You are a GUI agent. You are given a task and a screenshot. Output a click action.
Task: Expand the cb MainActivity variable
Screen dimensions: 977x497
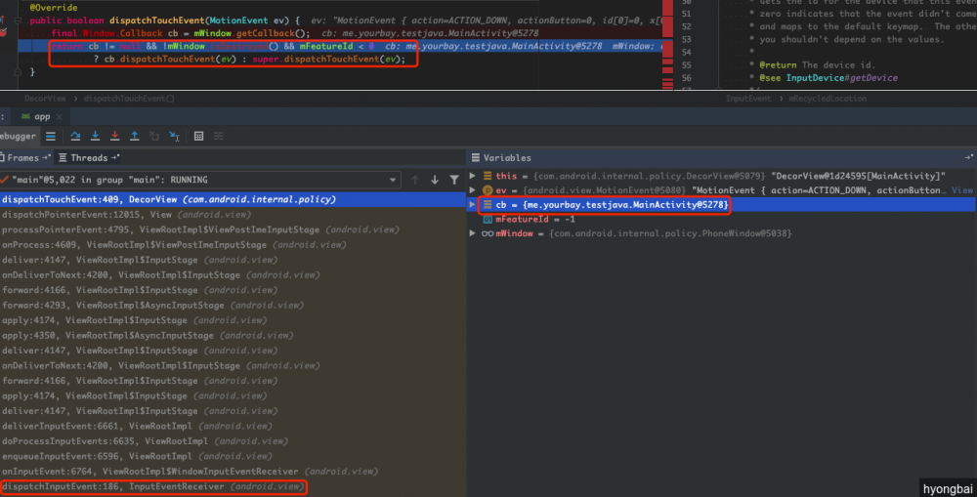(x=473, y=204)
